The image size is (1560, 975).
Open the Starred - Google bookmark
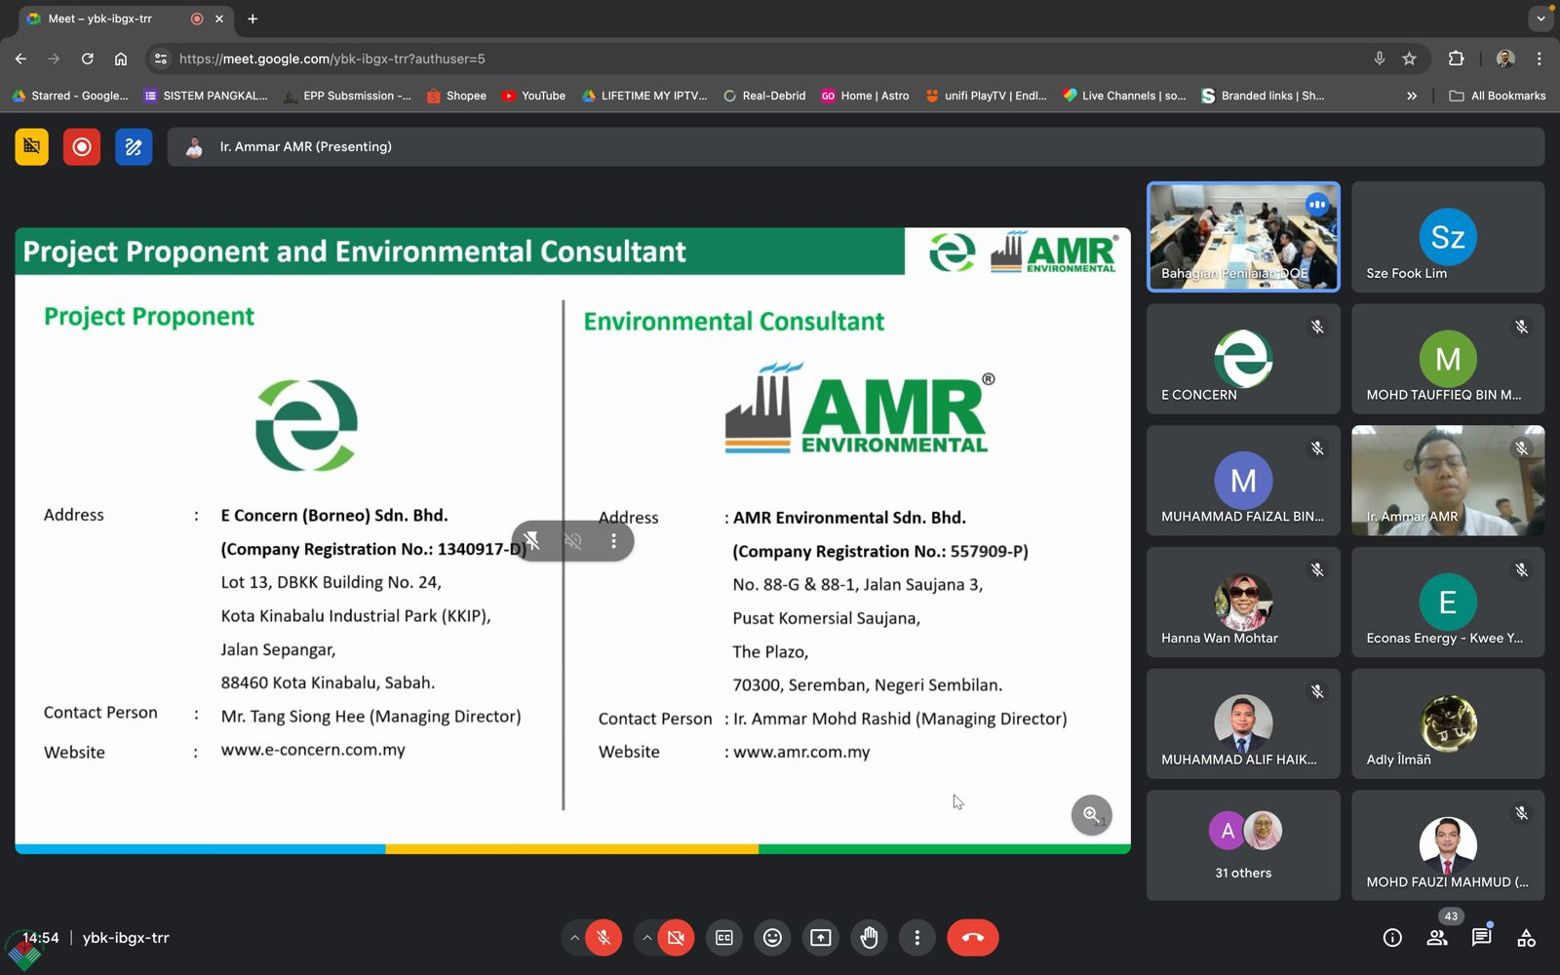point(70,96)
